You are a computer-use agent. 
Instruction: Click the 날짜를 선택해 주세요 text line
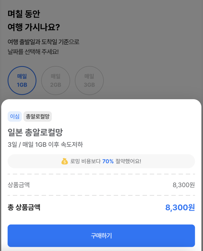coord(33,52)
